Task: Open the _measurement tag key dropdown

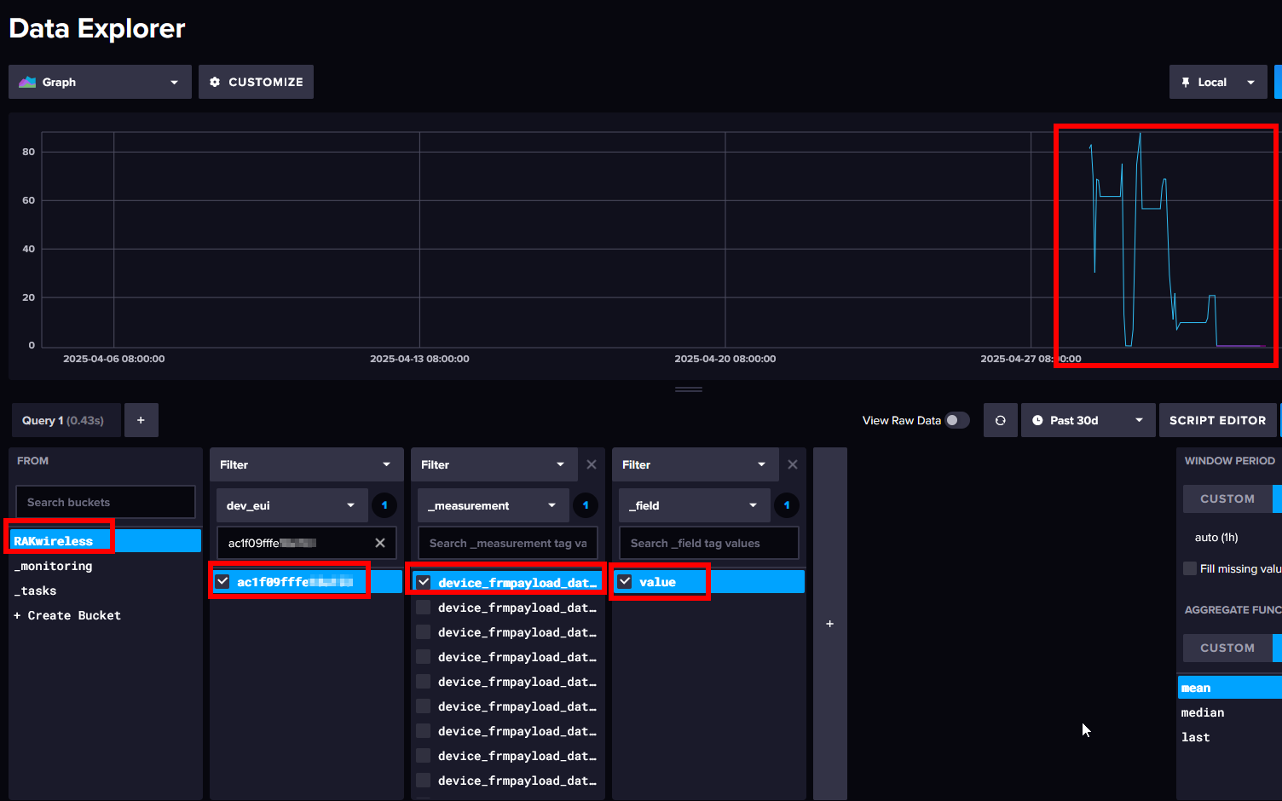Action: pos(493,505)
